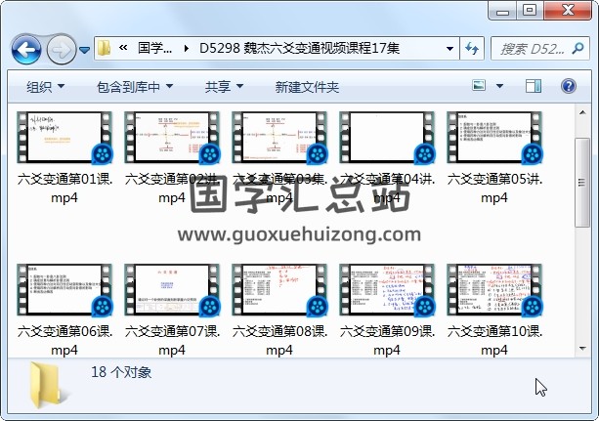Click player badge on 六爻变通第10课 thumbnail

click(x=532, y=307)
